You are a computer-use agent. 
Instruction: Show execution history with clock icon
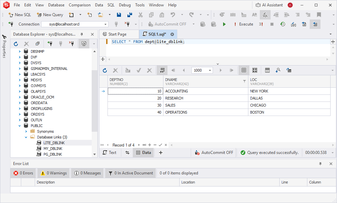click(282, 24)
